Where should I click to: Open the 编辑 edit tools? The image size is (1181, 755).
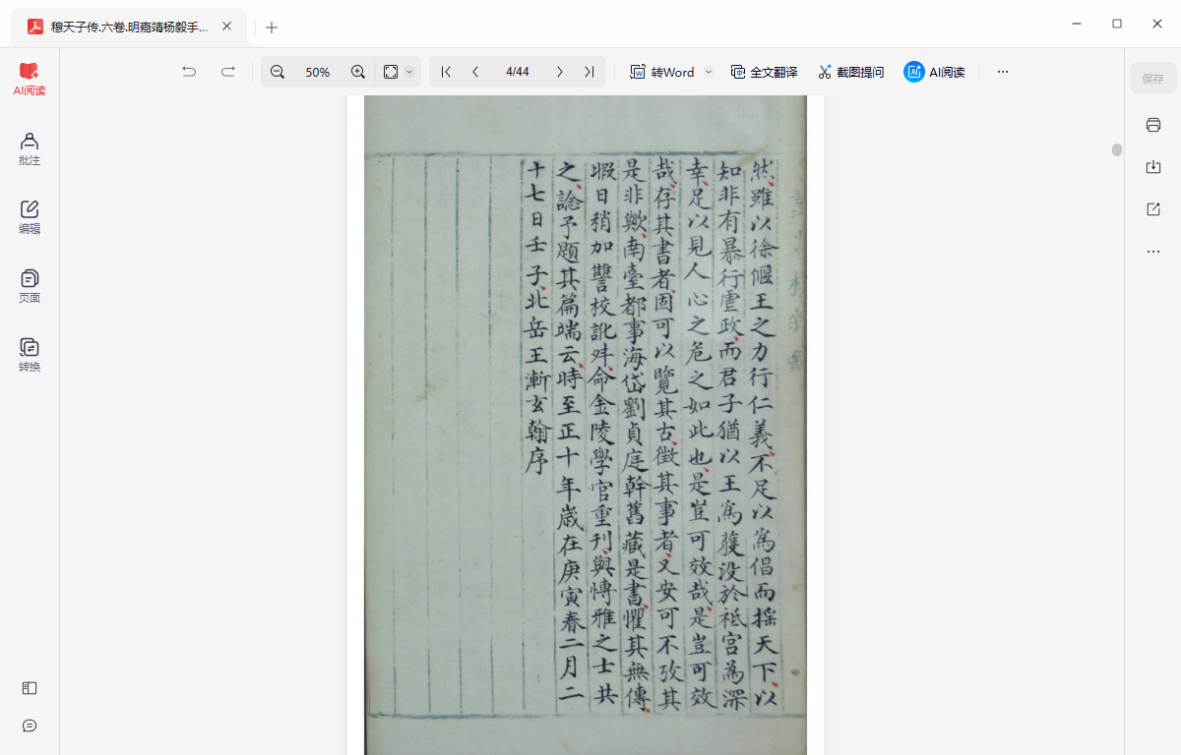click(x=30, y=217)
